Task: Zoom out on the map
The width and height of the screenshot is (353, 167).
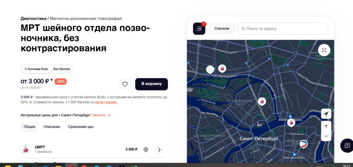Action: tap(326, 136)
